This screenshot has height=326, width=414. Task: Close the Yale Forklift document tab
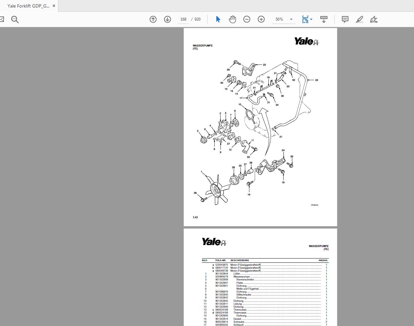pyautogui.click(x=54, y=6)
